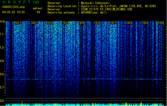Click the 1826 time marker
The height and width of the screenshot is (106, 167).
click(97, 23)
